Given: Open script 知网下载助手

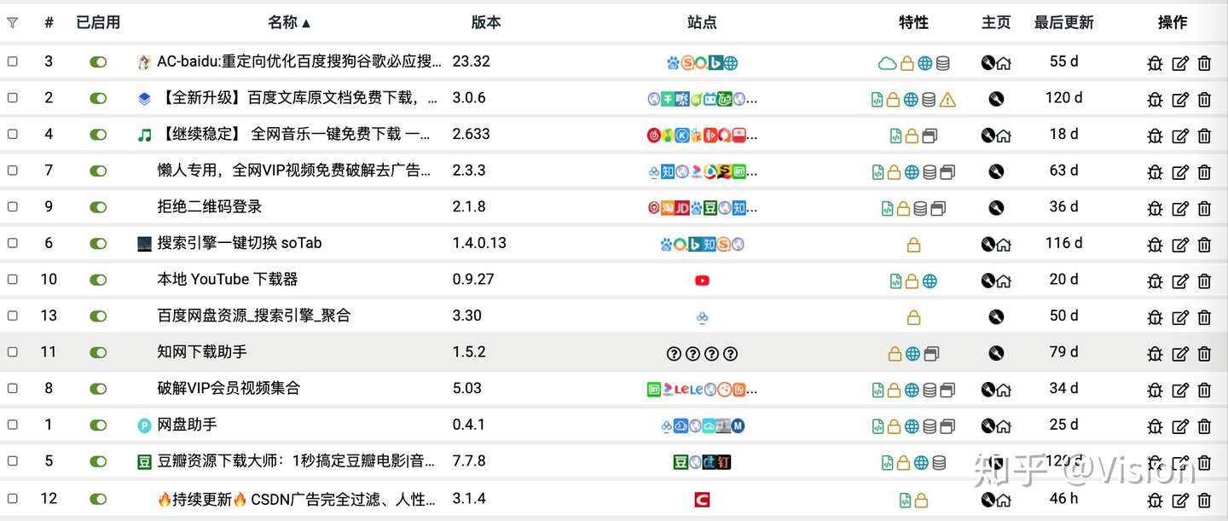Looking at the screenshot, I should point(202,352).
